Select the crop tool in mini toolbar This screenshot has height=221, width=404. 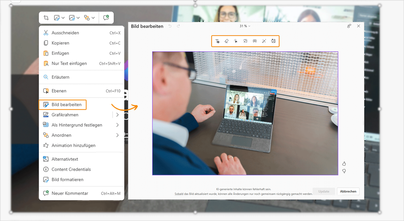(46, 18)
